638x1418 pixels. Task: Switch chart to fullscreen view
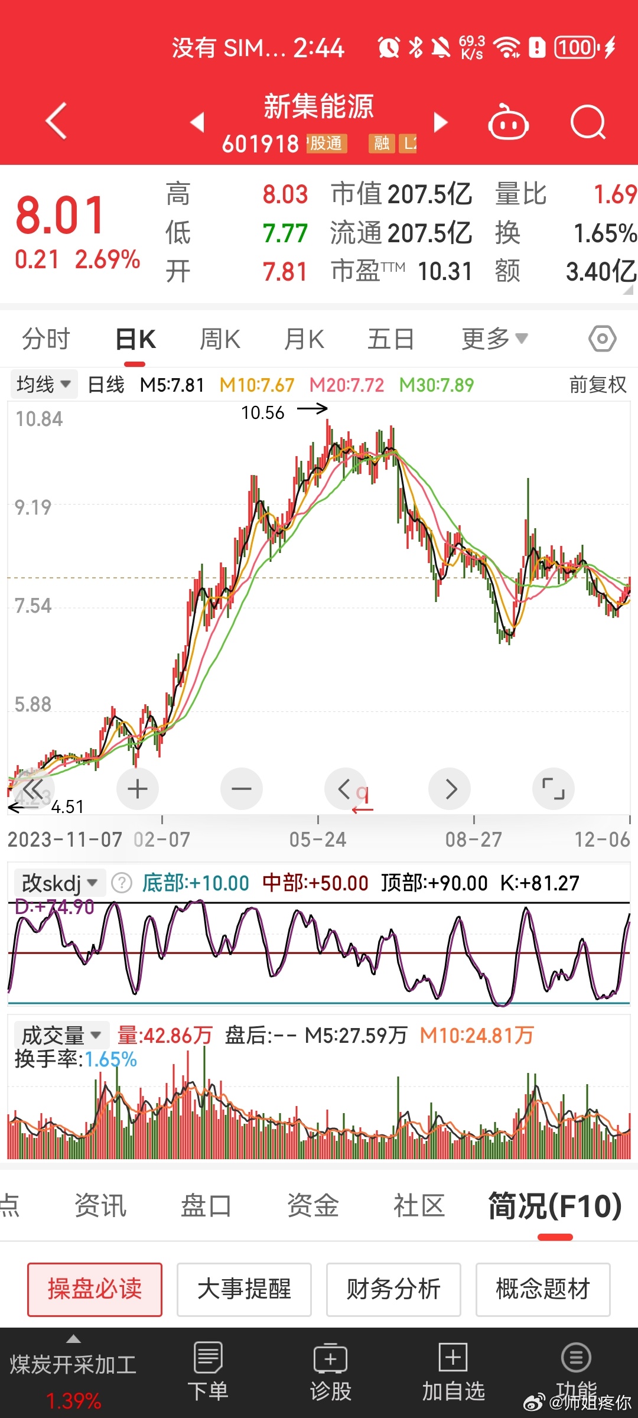(x=553, y=789)
